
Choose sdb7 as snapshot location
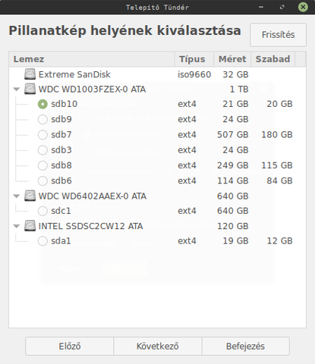[43, 135]
